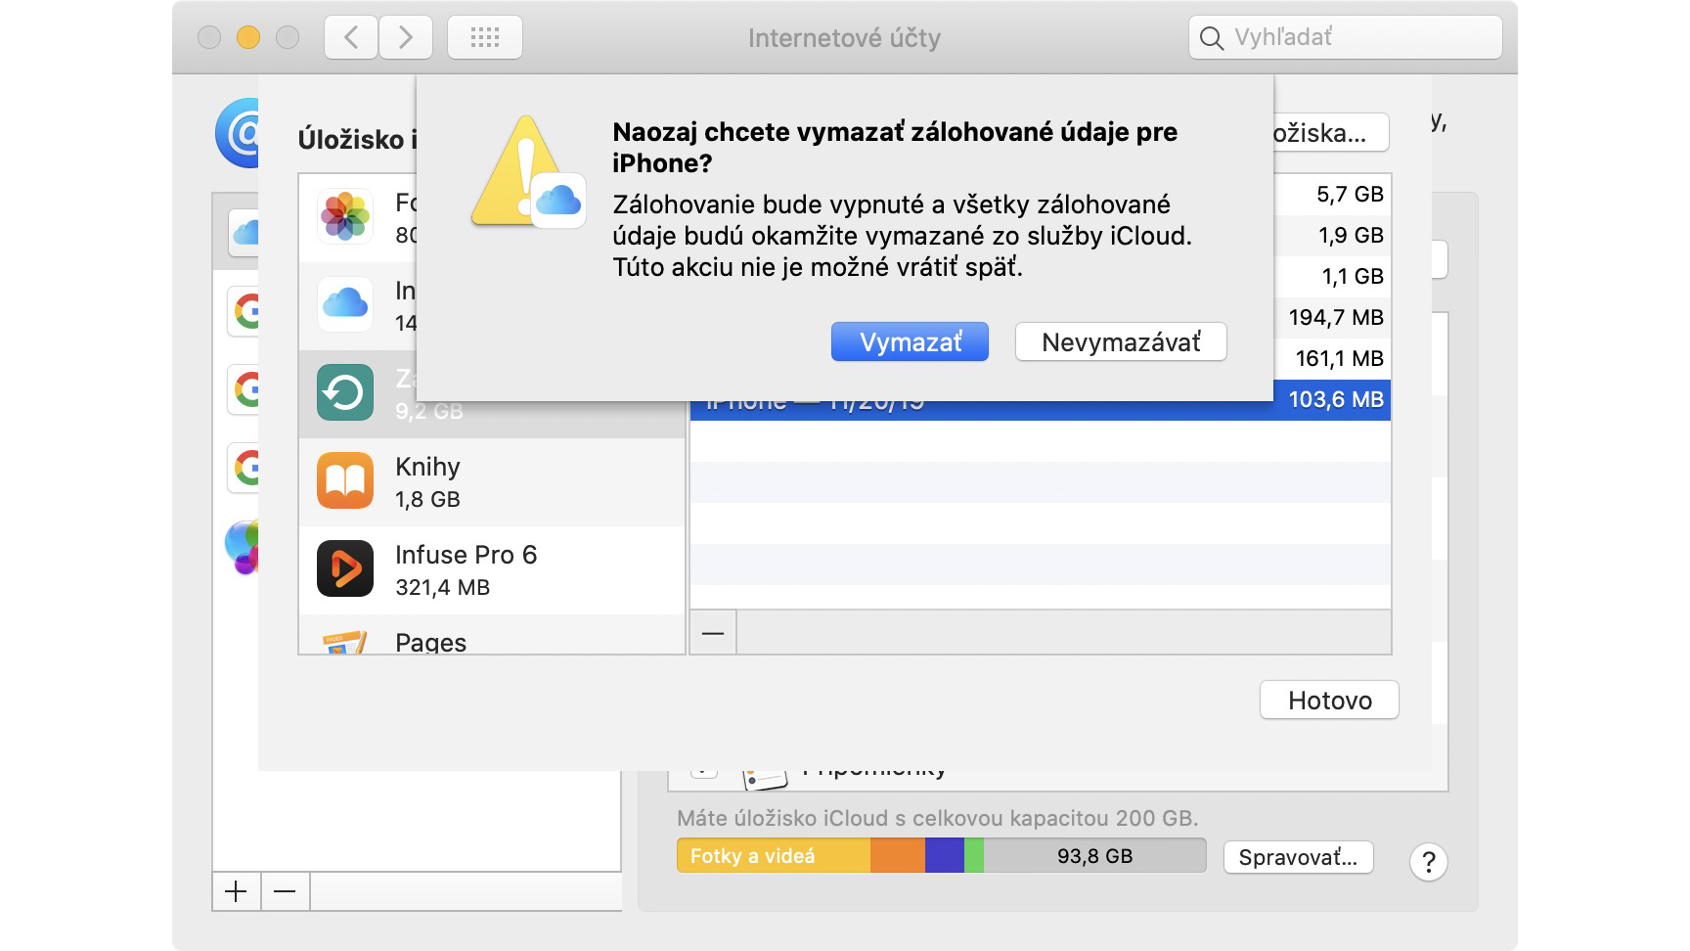Select the iCloud account in sidebar
Image resolution: width=1690 pixels, height=951 pixels.
pos(244,231)
